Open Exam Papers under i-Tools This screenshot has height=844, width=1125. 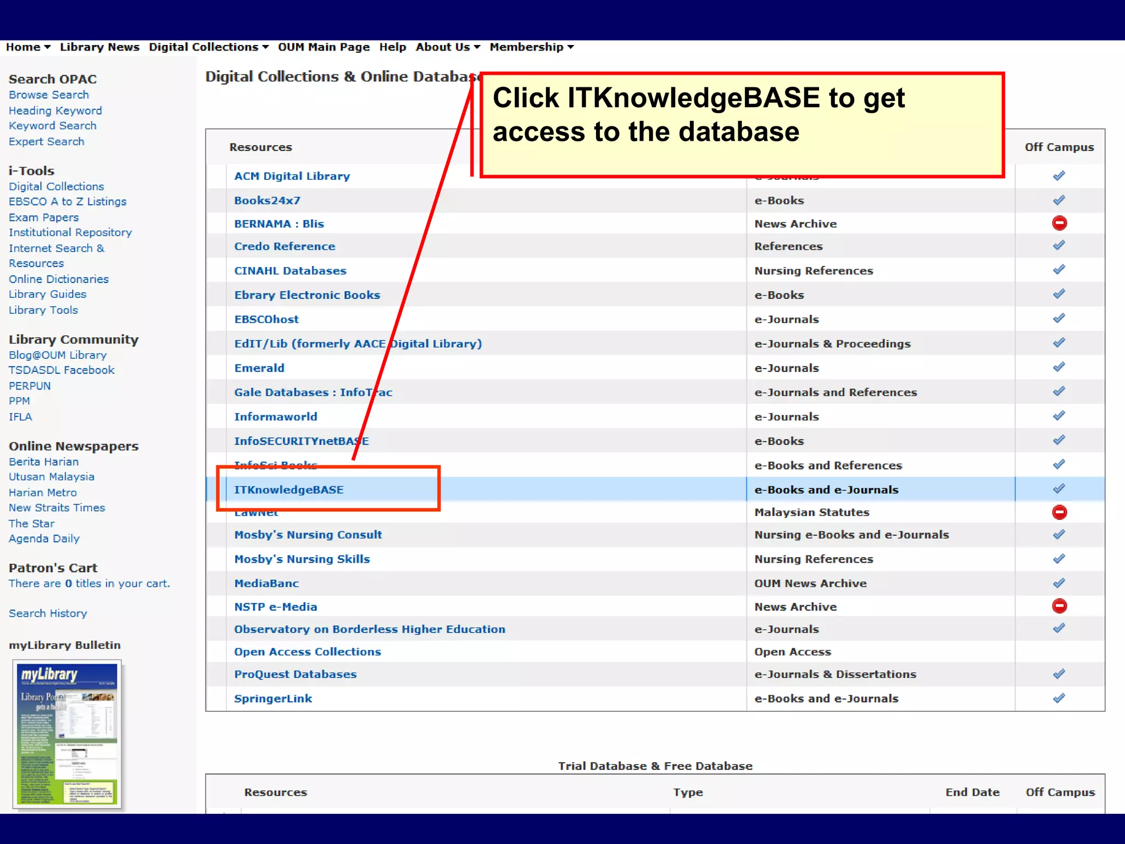tap(44, 218)
